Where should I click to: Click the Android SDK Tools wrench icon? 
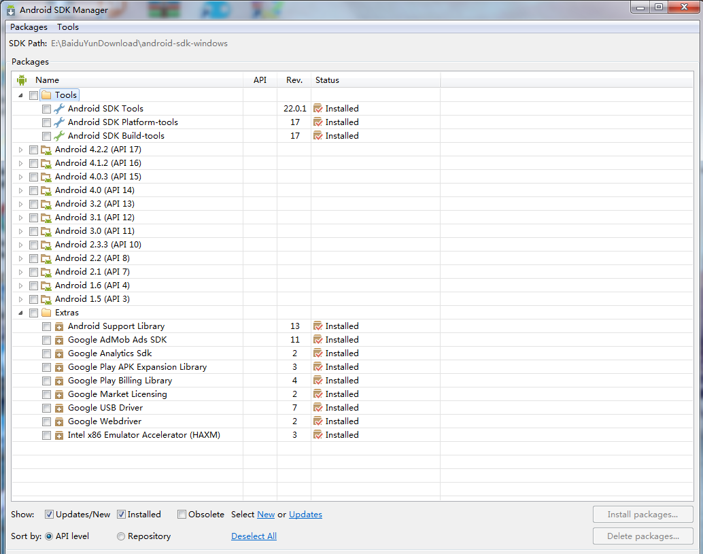(x=59, y=109)
